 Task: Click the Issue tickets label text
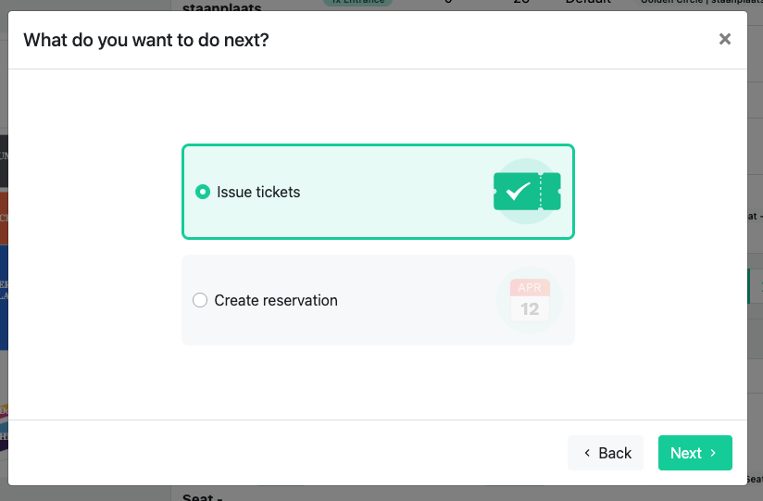(258, 192)
